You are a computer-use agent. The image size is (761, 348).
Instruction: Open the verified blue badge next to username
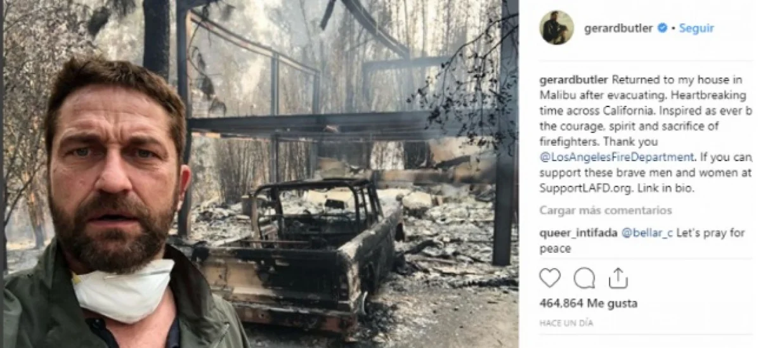coord(663,28)
